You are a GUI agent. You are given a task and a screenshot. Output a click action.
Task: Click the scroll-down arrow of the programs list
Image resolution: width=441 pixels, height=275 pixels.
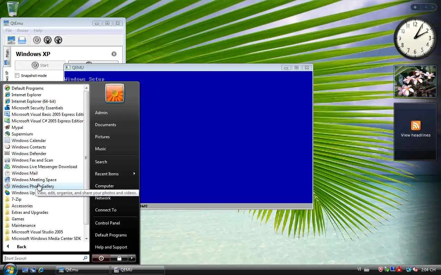pos(86,239)
